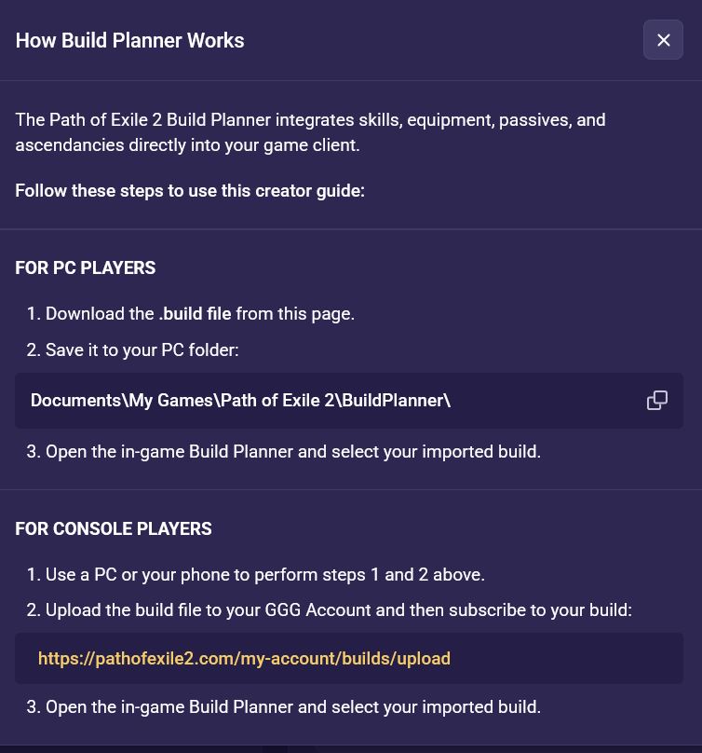The height and width of the screenshot is (753, 702).
Task: Click the FOR CONSOLE PLAYERS heading
Action: pyautogui.click(x=114, y=528)
